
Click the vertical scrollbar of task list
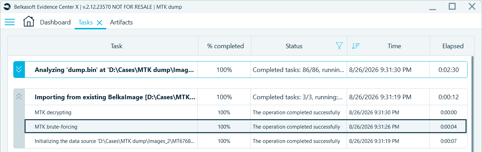pos(472,103)
